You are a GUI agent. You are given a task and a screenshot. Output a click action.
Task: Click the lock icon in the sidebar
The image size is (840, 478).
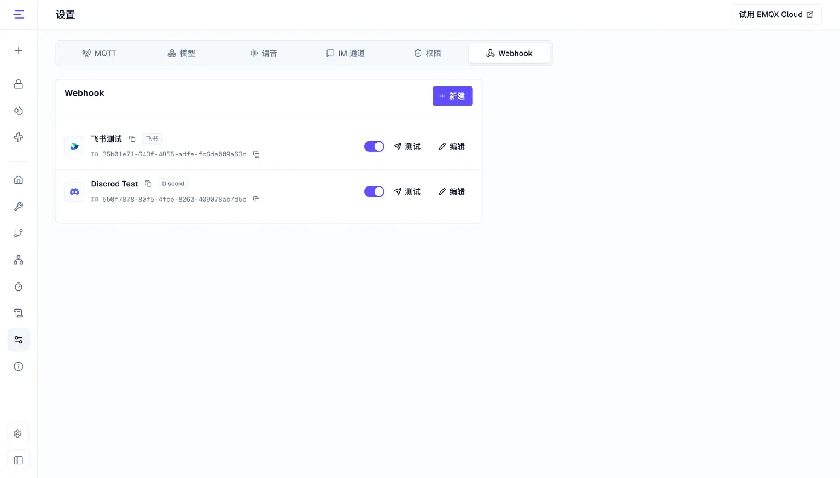(x=19, y=84)
